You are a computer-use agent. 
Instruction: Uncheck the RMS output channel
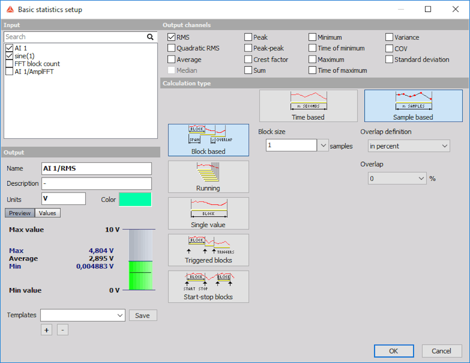(x=171, y=37)
